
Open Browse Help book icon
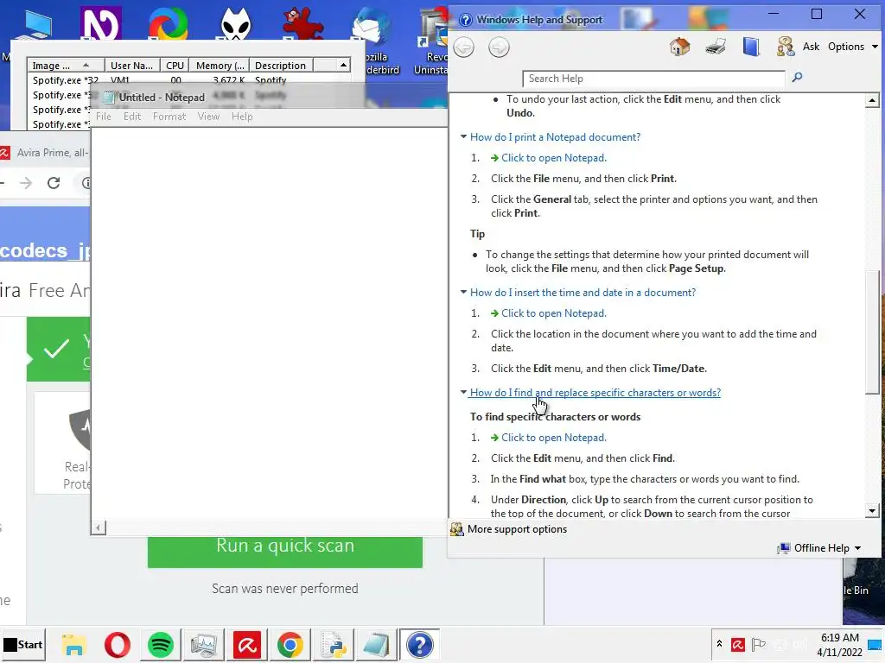(x=751, y=47)
